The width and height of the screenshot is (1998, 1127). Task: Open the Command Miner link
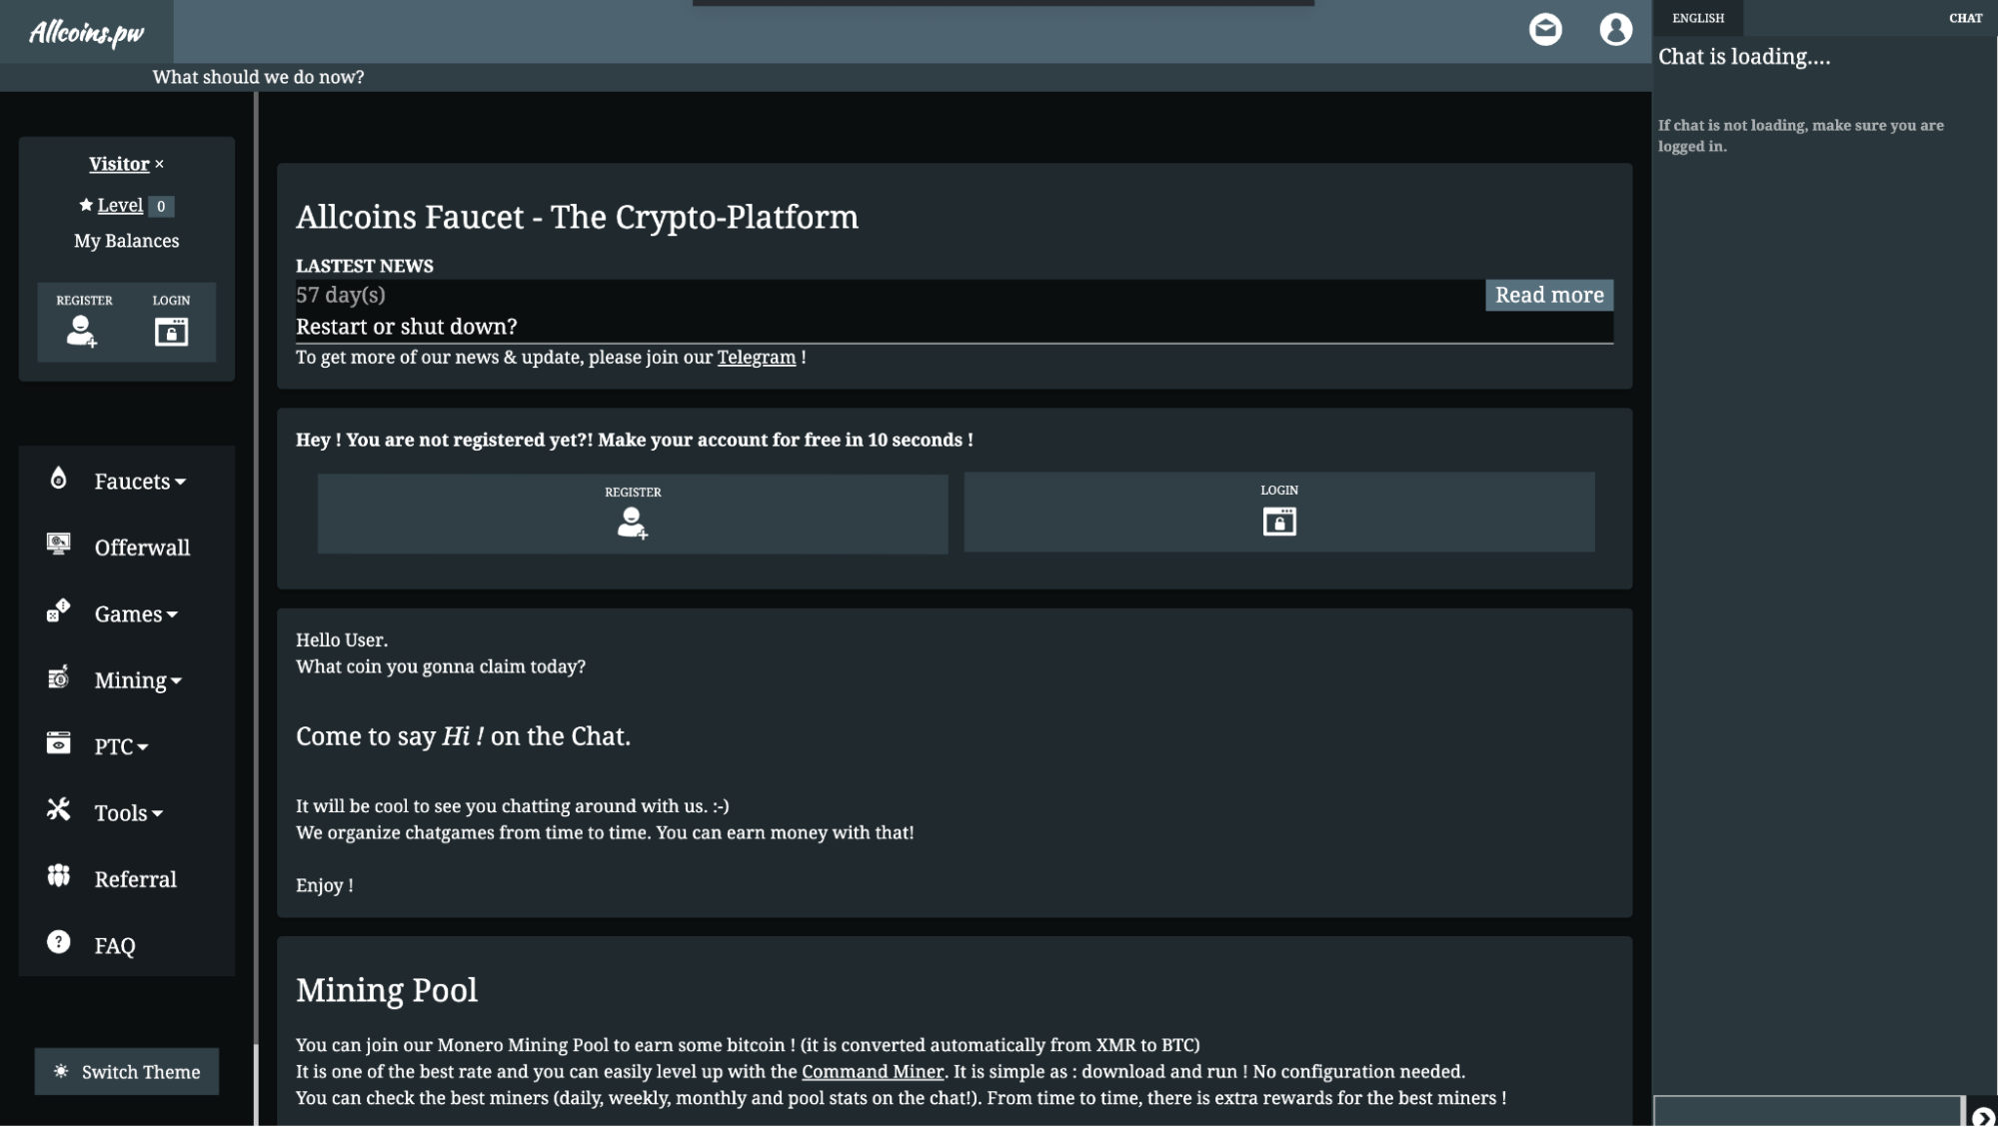click(873, 1072)
